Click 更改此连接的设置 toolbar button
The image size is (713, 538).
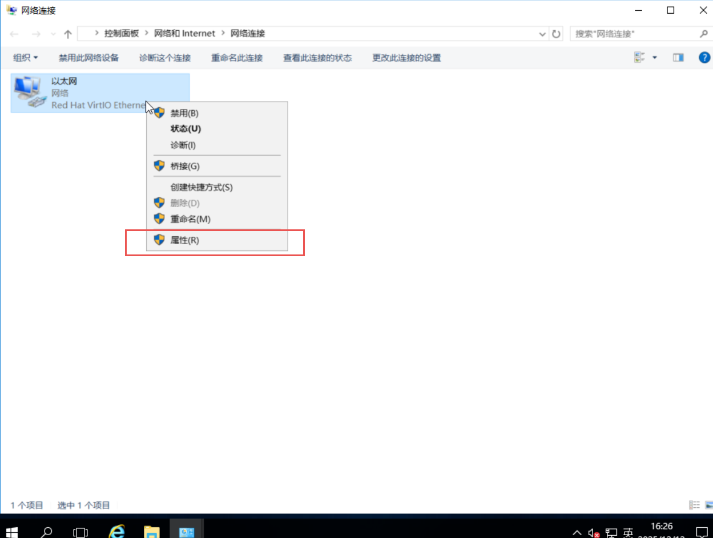(x=406, y=58)
